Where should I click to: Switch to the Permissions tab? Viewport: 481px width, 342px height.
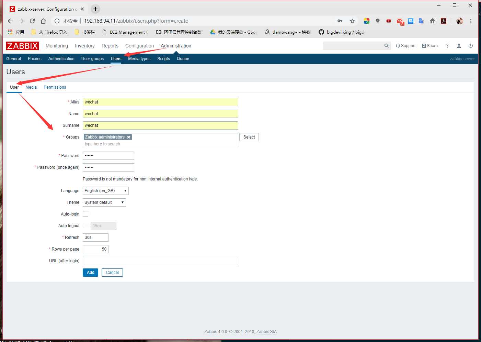click(55, 87)
